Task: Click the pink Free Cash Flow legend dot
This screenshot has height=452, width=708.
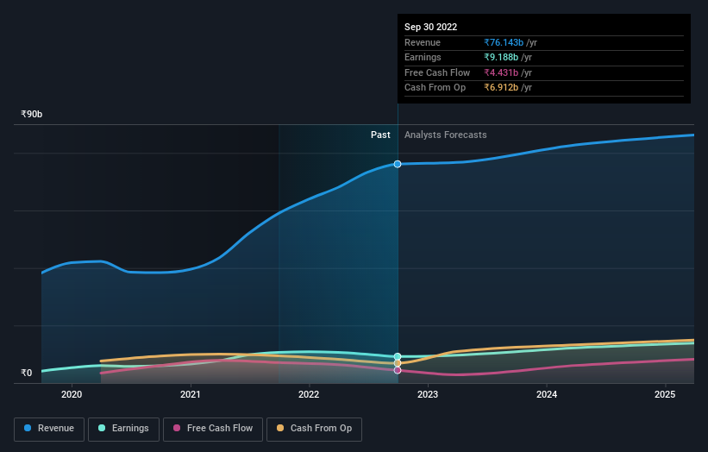Action: tap(177, 428)
